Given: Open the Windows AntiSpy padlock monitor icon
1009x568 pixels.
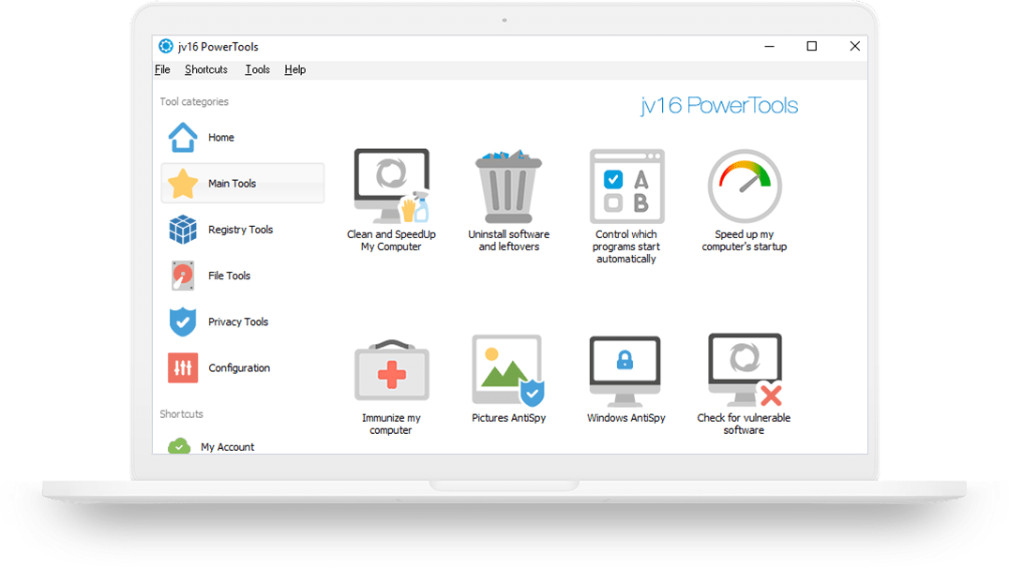Looking at the screenshot, I should point(625,371).
